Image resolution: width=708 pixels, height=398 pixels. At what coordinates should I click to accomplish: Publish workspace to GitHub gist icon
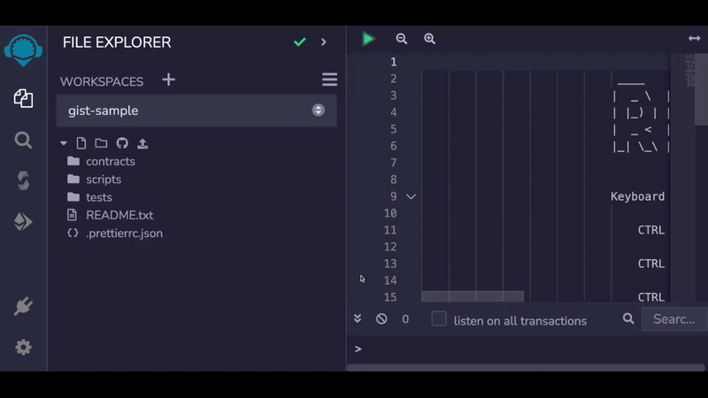(122, 143)
